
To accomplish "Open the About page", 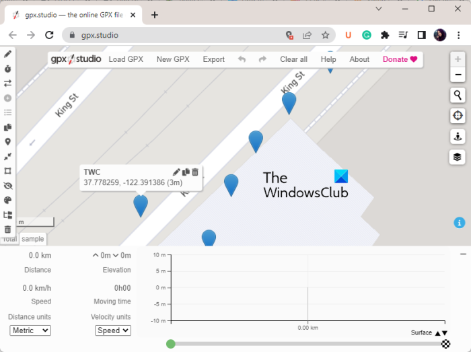I will [359, 59].
